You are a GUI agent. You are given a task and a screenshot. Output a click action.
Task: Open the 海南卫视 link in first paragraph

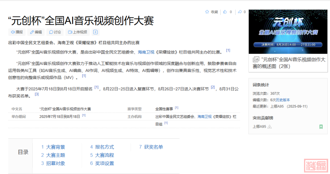(x=146, y=52)
